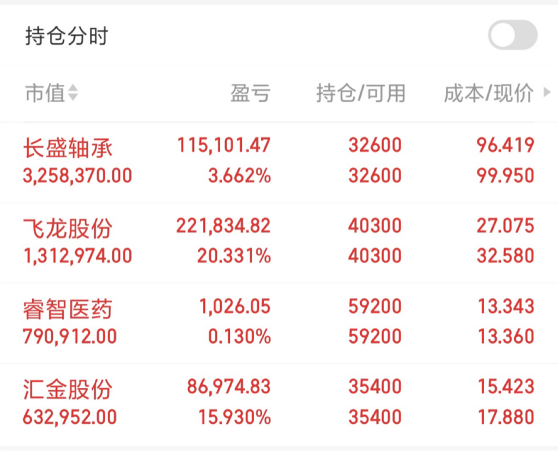Screen dimensions: 558x451
Task: Toggle the 持仓分时 switch
Action: (512, 35)
